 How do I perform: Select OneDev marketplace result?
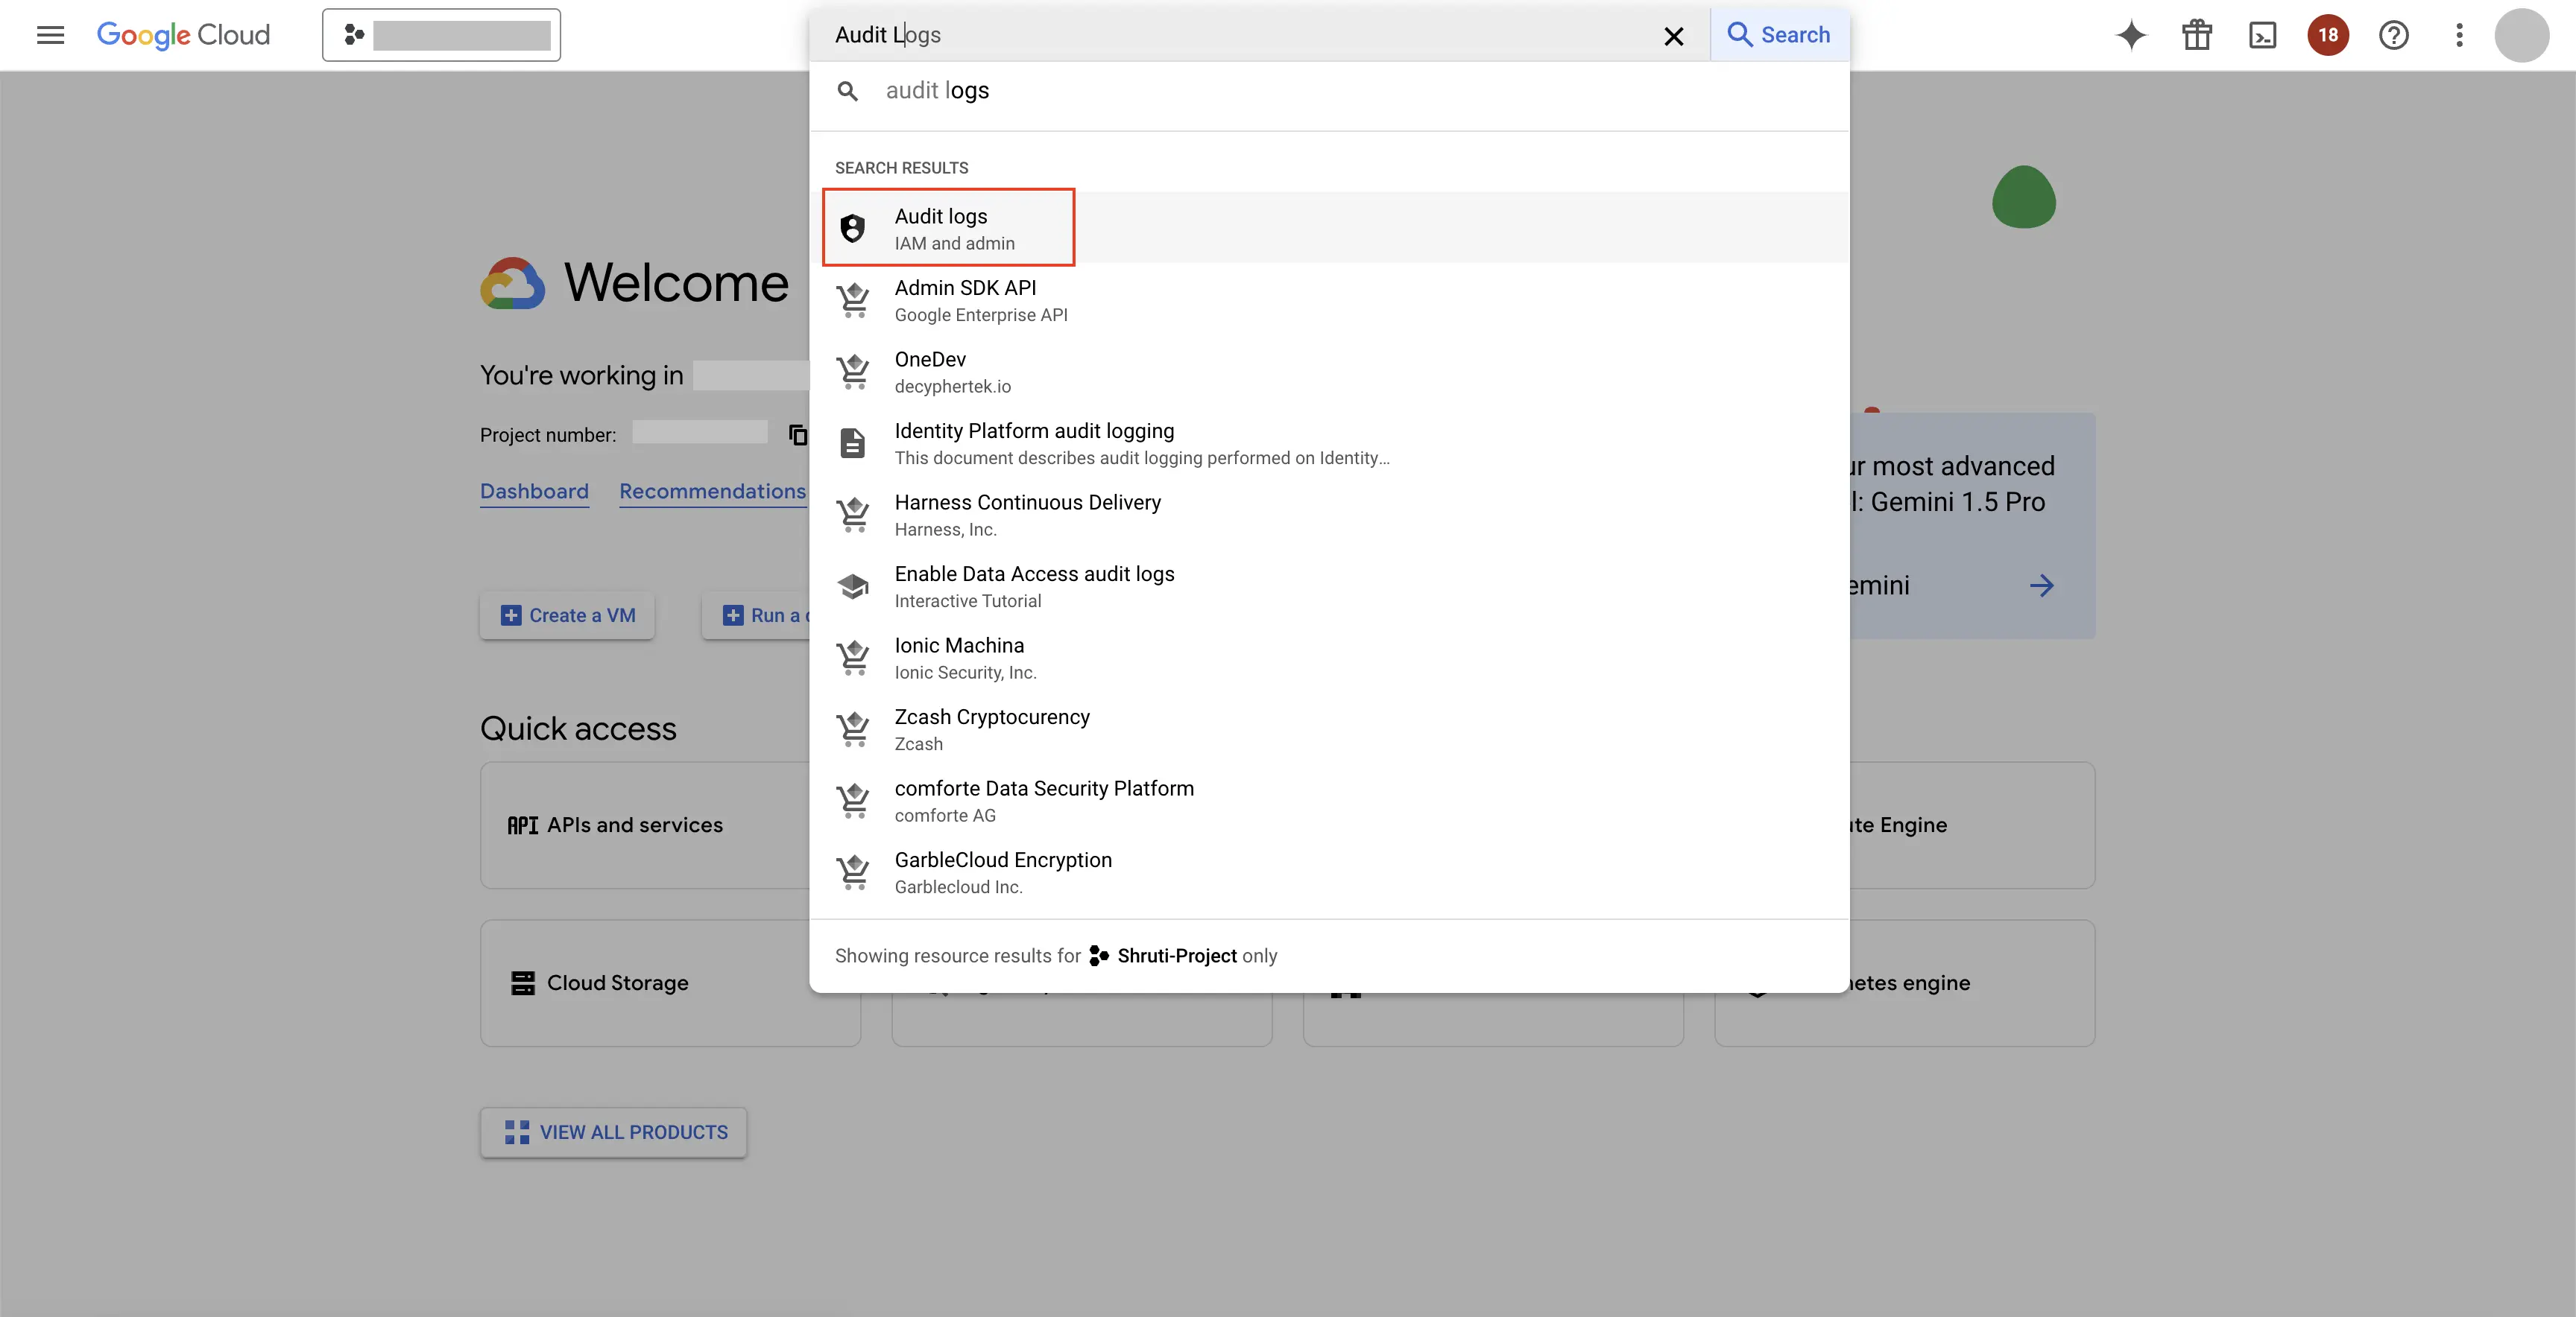[x=1329, y=372]
